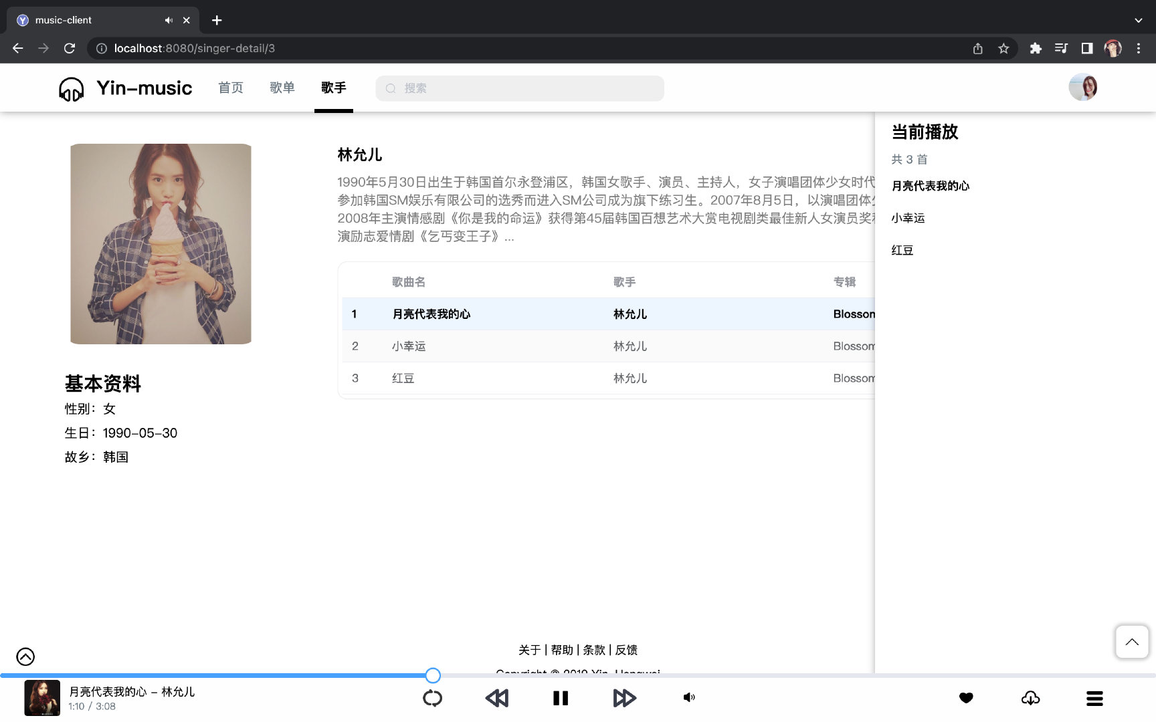Click the repeat/loop playback icon
The height and width of the screenshot is (722, 1156).
pyautogui.click(x=433, y=698)
